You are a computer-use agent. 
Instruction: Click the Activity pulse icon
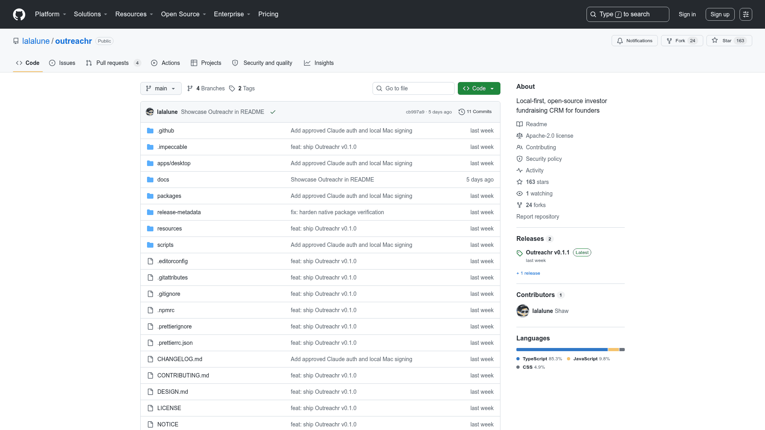tap(520, 170)
